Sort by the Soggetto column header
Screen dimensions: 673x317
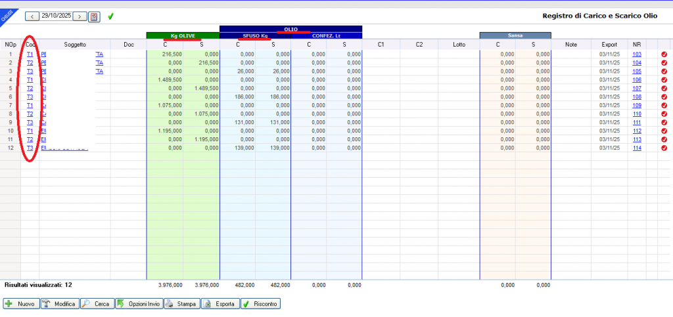tap(75, 45)
